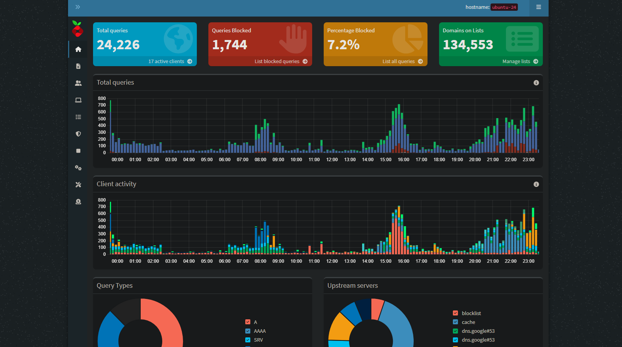Click the Pi-hole raspberry logo
The image size is (622, 347).
(x=77, y=29)
